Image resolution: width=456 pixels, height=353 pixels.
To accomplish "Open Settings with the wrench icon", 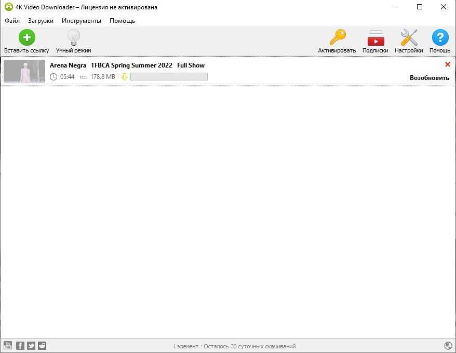I will click(x=409, y=38).
